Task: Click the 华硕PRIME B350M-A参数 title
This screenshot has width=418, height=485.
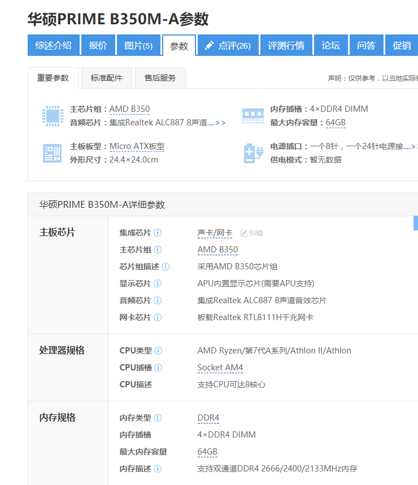Action: point(118,19)
